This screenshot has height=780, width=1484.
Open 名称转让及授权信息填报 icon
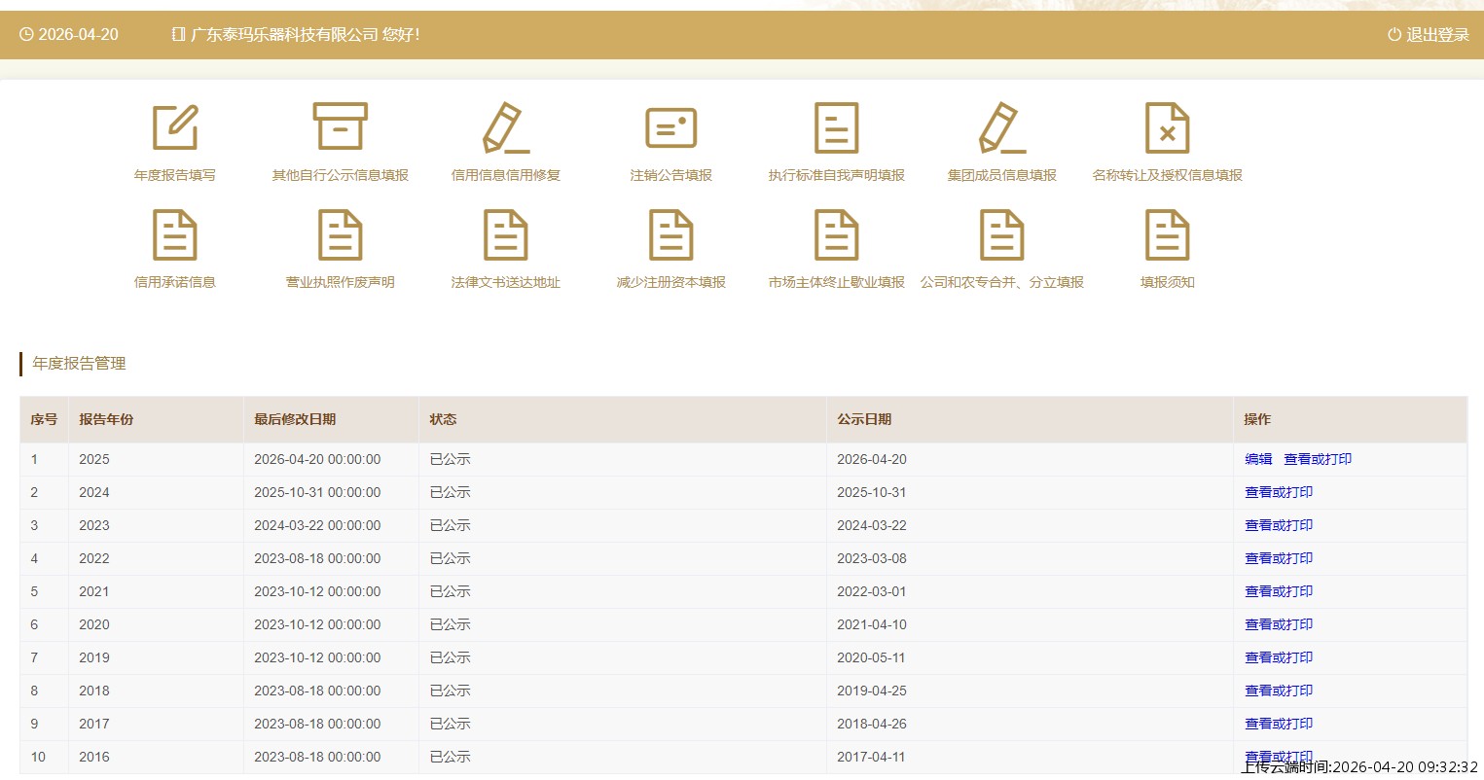1167,128
